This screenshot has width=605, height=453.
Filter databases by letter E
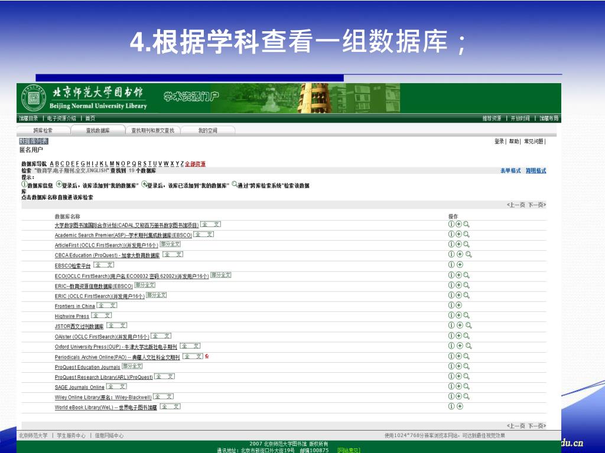pyautogui.click(x=73, y=164)
